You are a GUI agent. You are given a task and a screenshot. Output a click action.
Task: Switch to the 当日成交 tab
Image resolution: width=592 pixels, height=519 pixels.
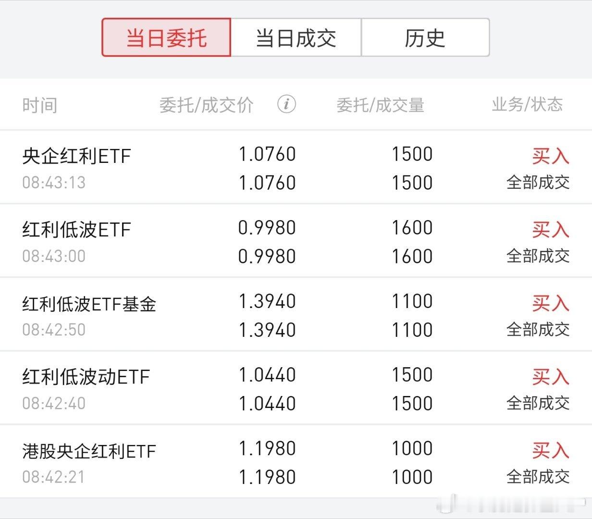click(296, 37)
